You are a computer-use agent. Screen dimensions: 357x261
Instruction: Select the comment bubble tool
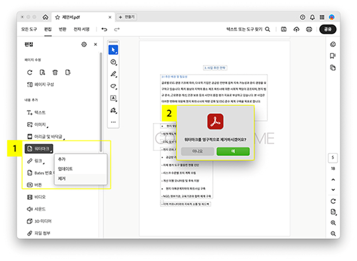click(x=113, y=62)
